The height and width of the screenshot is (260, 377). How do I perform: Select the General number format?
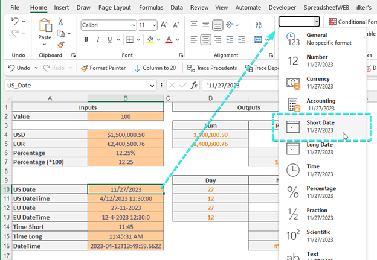(323, 39)
